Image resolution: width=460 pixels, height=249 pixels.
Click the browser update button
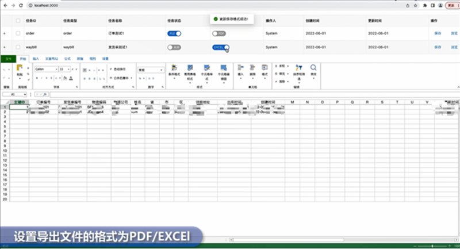tap(452, 6)
